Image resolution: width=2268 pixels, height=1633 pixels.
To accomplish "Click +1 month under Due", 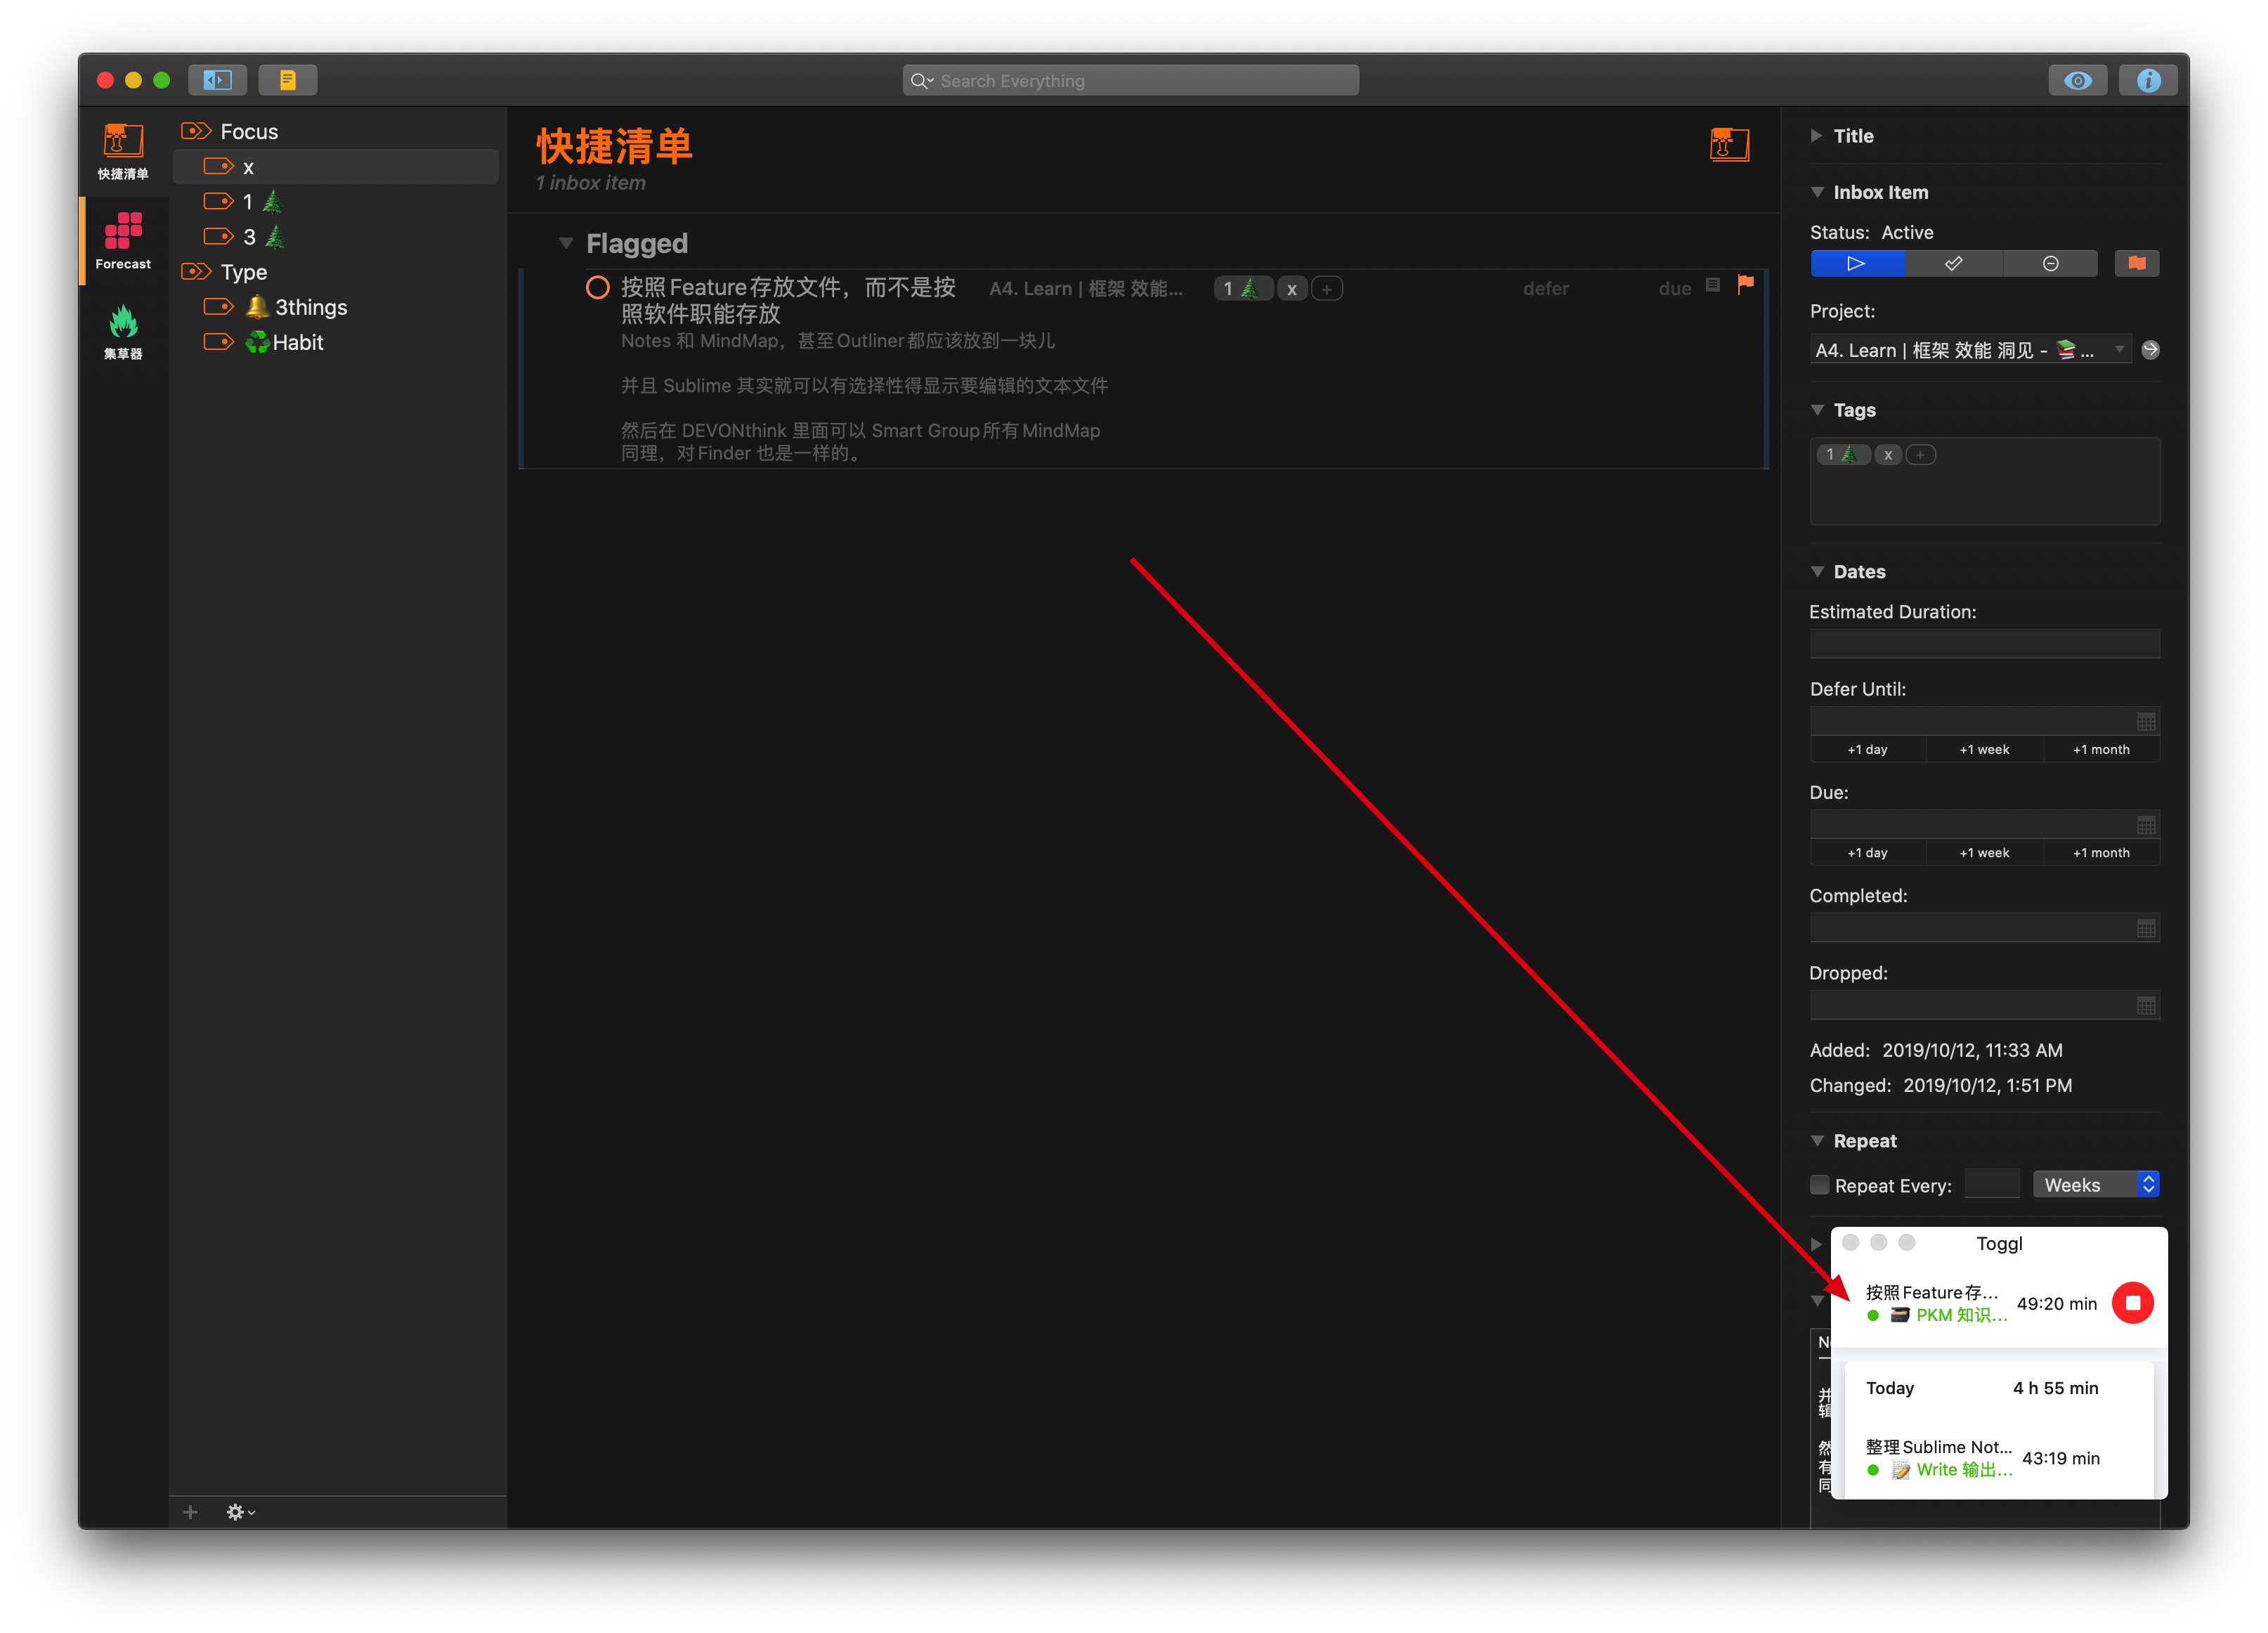I will pyautogui.click(x=2100, y=852).
